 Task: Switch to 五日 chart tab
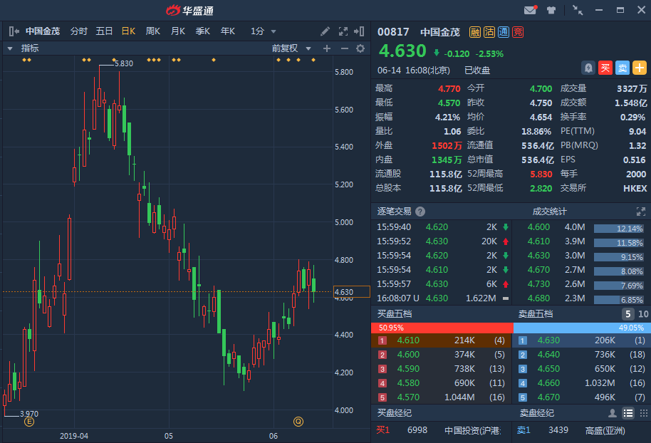(x=104, y=31)
